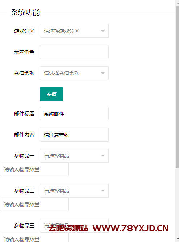Click the 邮件内容 field containing 请注意查收
179x242 pixels.
(74, 135)
